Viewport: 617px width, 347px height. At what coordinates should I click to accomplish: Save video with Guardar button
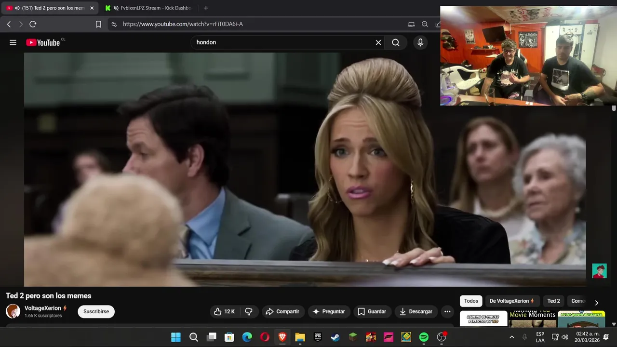[372, 311]
